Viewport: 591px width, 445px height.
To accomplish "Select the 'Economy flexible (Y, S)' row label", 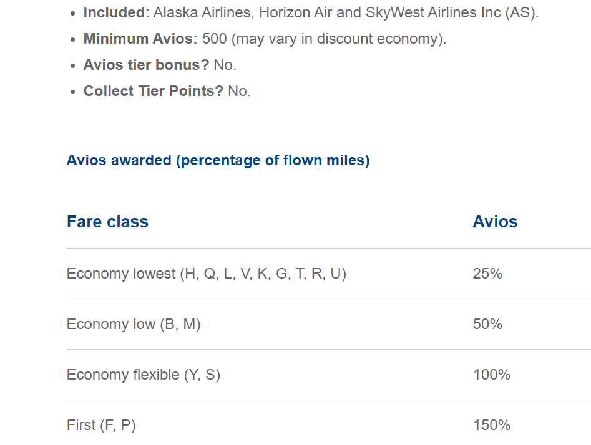I will (144, 375).
